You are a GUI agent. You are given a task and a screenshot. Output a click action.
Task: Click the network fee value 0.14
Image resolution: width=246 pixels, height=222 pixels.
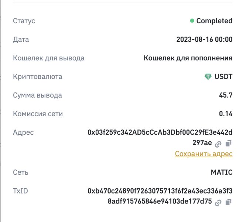(226, 114)
